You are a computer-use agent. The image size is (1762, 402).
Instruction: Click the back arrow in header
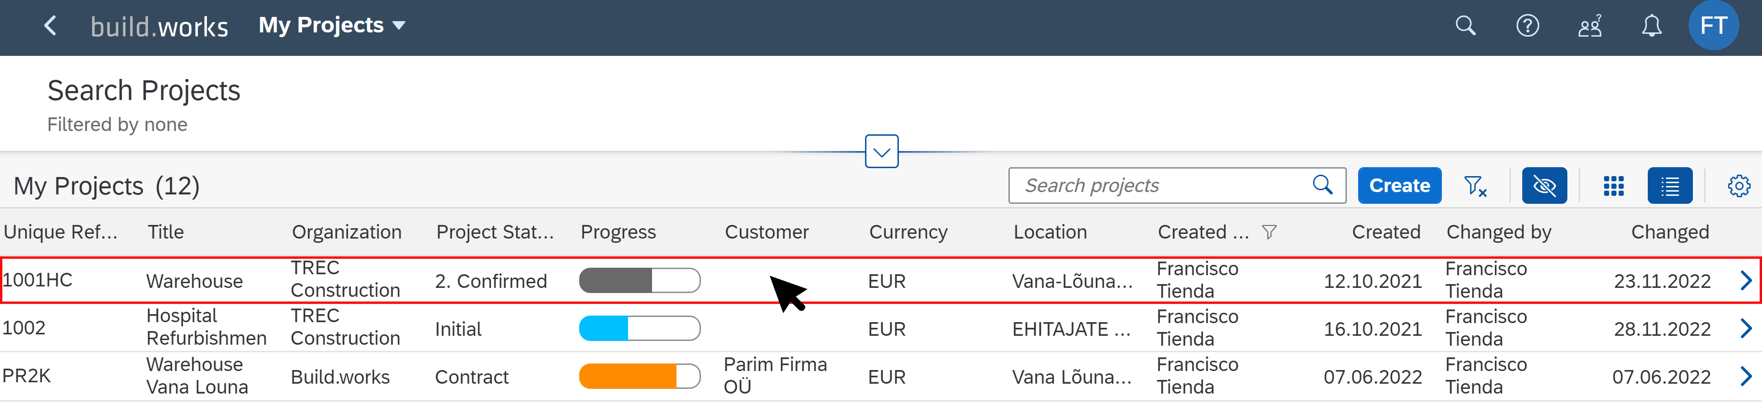pos(50,26)
